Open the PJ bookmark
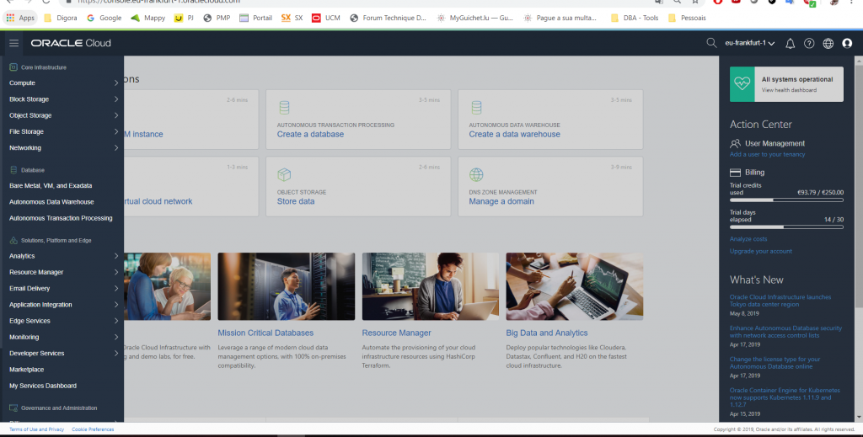Screen dimensions: 863x437 click(x=184, y=18)
